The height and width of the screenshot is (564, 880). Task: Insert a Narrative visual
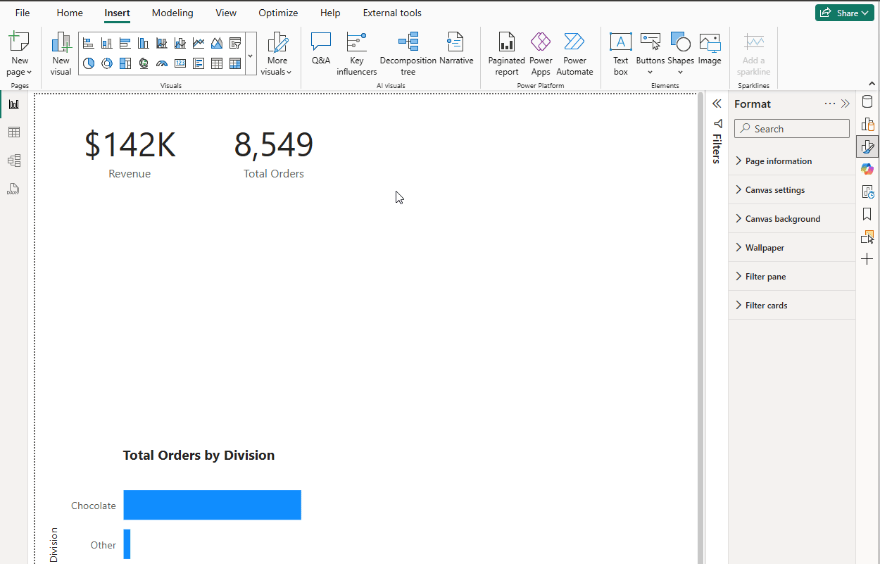[456, 49]
